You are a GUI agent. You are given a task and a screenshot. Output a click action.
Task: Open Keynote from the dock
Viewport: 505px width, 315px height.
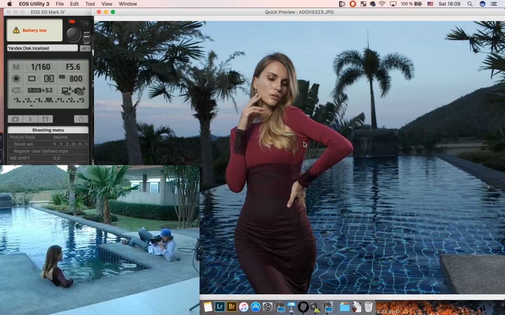pos(291,307)
